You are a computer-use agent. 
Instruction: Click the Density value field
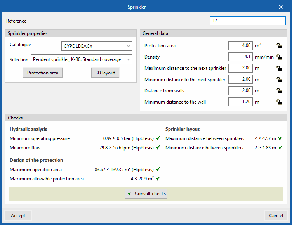[240, 57]
